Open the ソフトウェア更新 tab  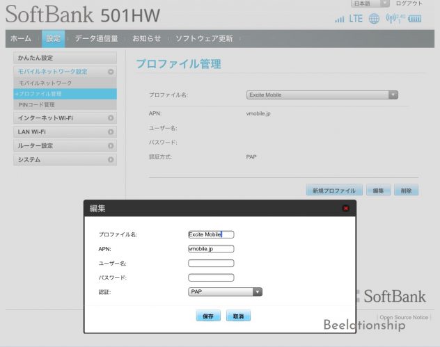pos(204,38)
